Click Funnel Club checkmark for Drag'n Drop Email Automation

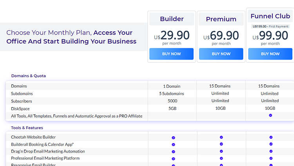(x=270, y=151)
